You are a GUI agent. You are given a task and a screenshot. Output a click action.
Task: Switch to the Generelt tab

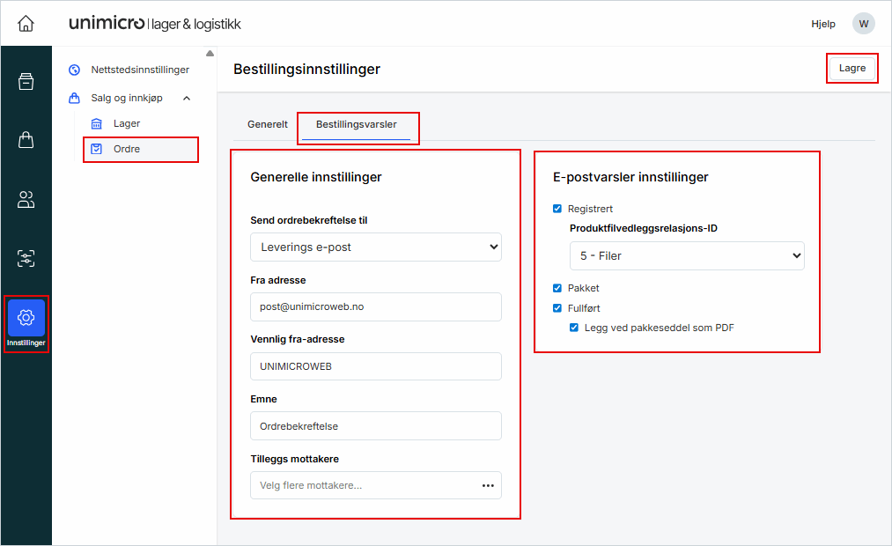(x=268, y=125)
